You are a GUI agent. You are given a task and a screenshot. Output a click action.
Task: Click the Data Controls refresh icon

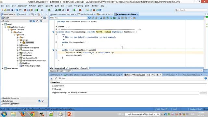[x=39, y=101]
